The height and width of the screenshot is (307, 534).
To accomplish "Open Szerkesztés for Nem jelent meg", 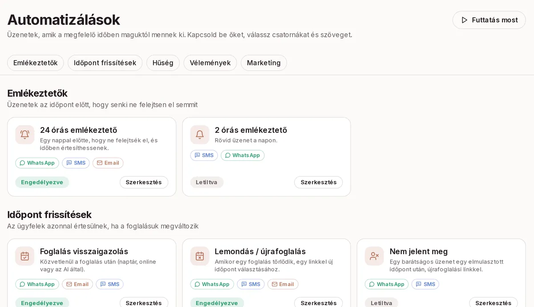I will [x=494, y=303].
